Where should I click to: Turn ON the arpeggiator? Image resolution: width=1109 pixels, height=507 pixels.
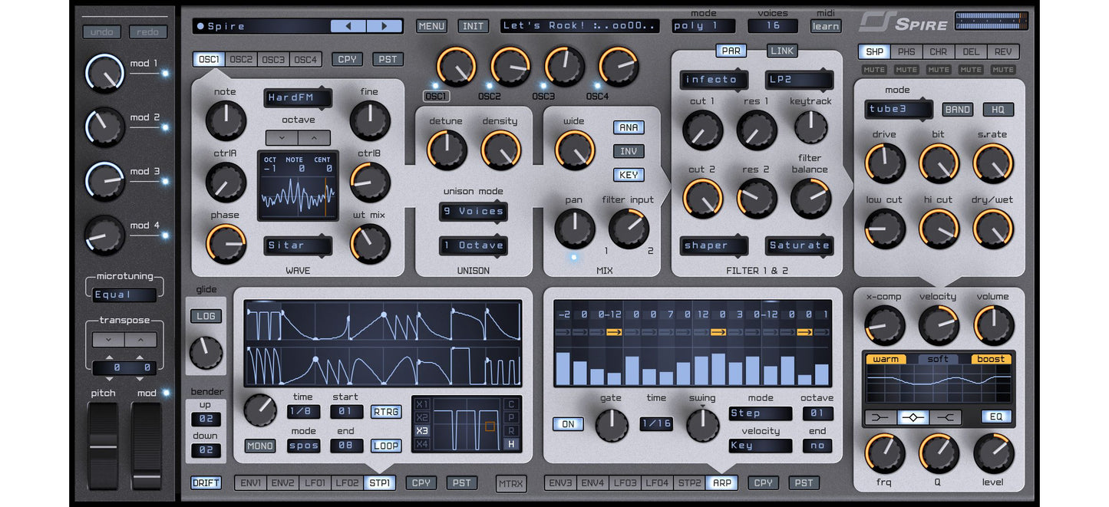[568, 424]
